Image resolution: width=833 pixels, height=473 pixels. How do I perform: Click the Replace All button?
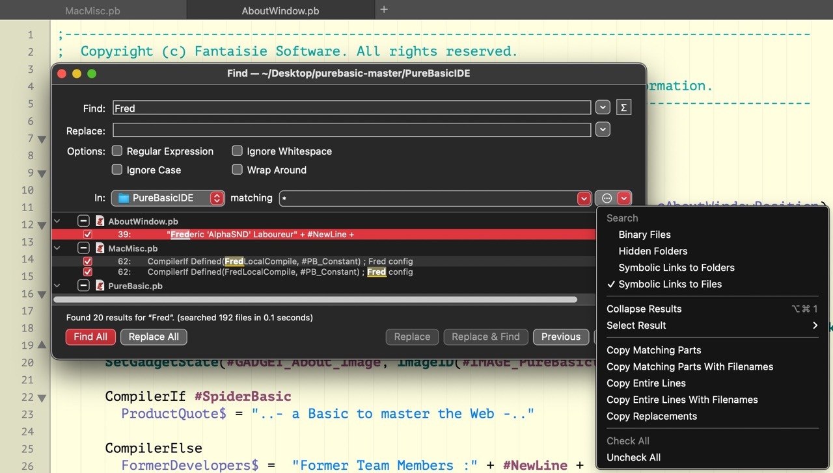(x=154, y=337)
